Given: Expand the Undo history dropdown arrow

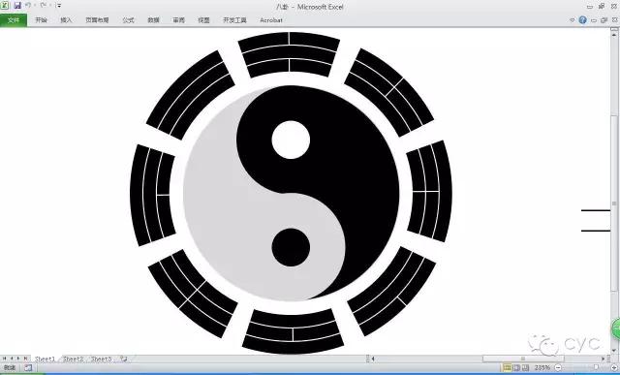Looking at the screenshot, I should coord(35,6).
